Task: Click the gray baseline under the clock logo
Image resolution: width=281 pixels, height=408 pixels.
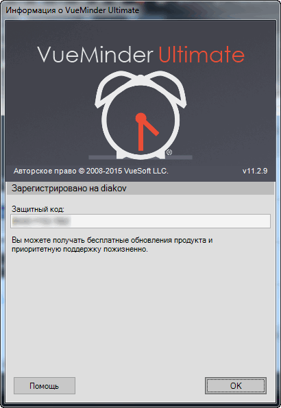Action: (x=140, y=157)
